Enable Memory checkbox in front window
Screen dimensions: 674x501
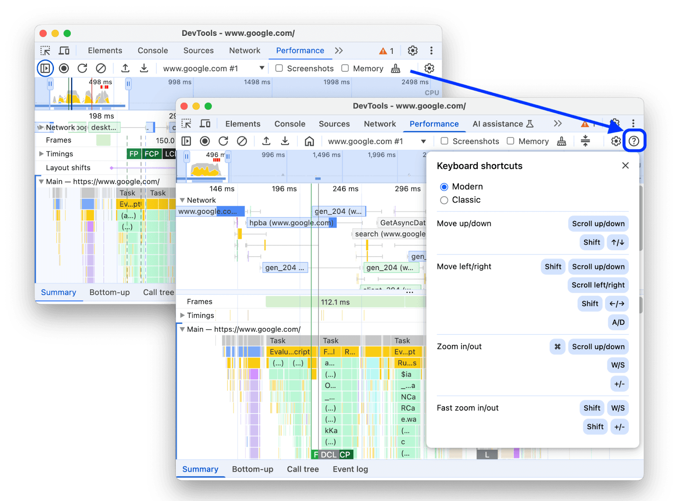click(511, 141)
